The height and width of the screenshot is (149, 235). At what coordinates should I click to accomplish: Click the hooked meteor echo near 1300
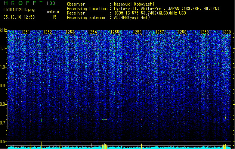coord(225,118)
